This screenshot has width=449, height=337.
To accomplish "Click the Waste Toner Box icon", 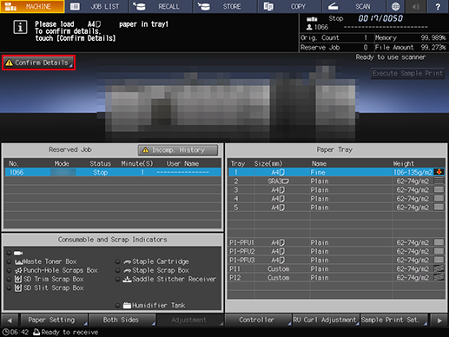I will [19, 262].
